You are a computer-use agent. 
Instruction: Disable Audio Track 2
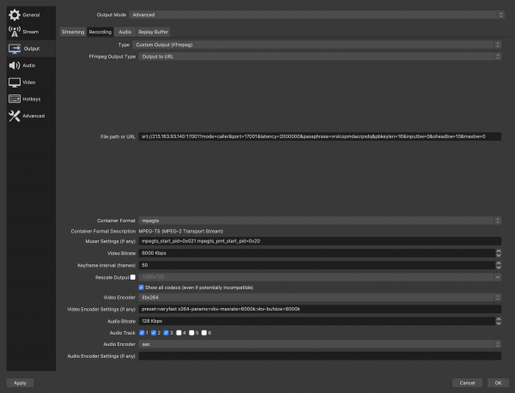154,333
